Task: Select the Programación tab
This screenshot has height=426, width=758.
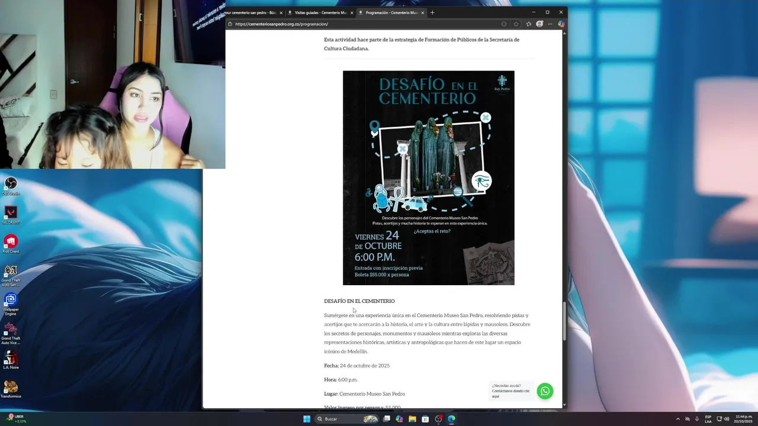Action: pos(391,12)
